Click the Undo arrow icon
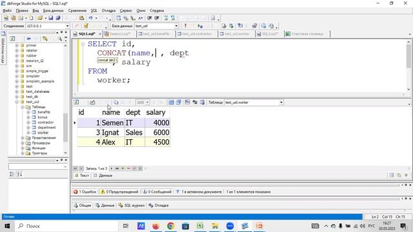 pyautogui.click(x=90, y=18)
